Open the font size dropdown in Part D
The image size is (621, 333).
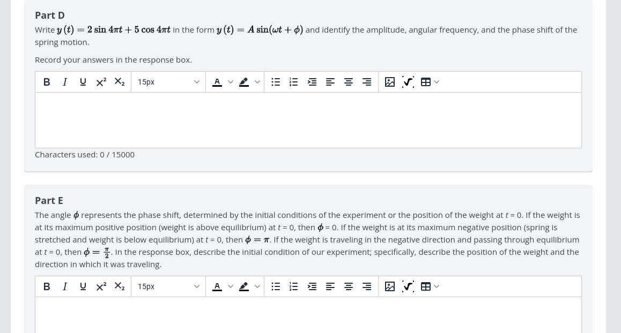168,82
